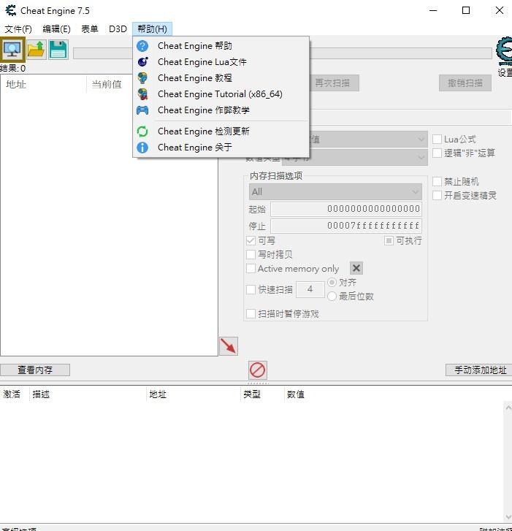The image size is (512, 531).
Task: Select Cheat Engine Lua文件 menu entry
Action: (x=221, y=62)
